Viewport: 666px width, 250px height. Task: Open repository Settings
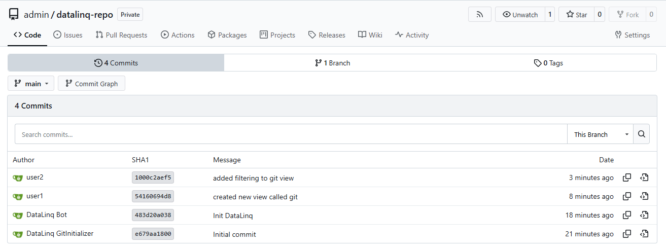pos(632,35)
